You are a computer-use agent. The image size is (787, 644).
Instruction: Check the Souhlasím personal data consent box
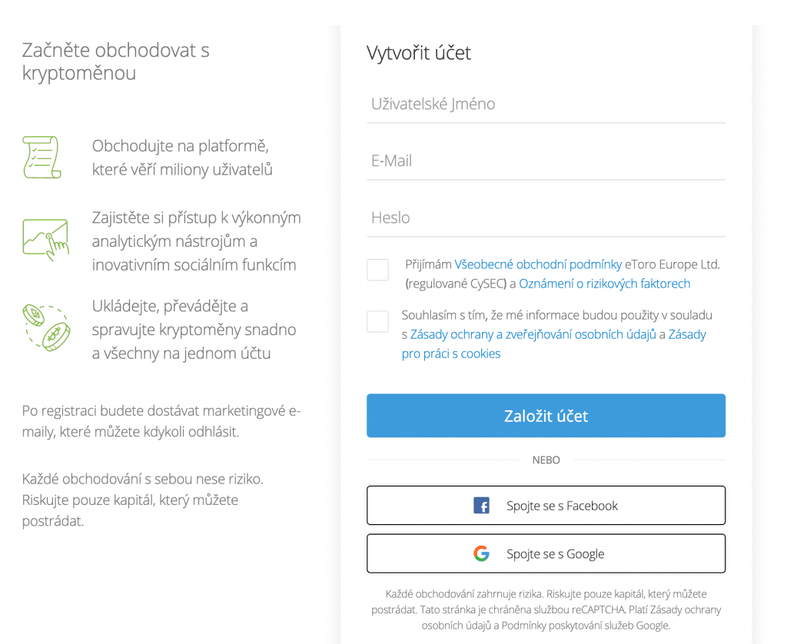[x=377, y=321]
